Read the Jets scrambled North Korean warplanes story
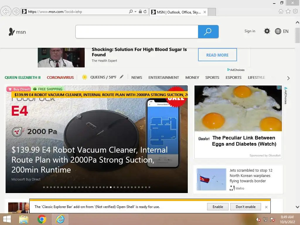The image size is (300, 225). [x=251, y=176]
